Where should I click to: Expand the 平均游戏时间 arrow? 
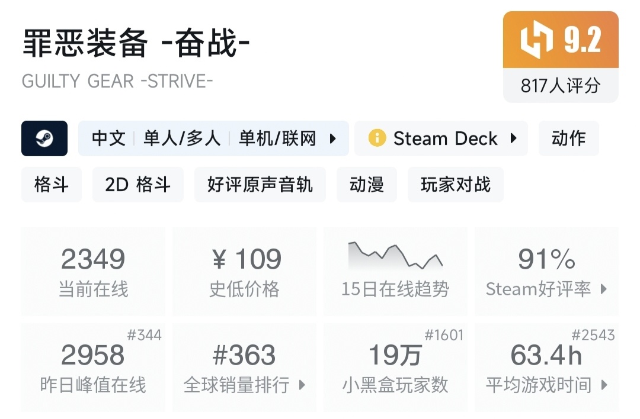pos(604,385)
